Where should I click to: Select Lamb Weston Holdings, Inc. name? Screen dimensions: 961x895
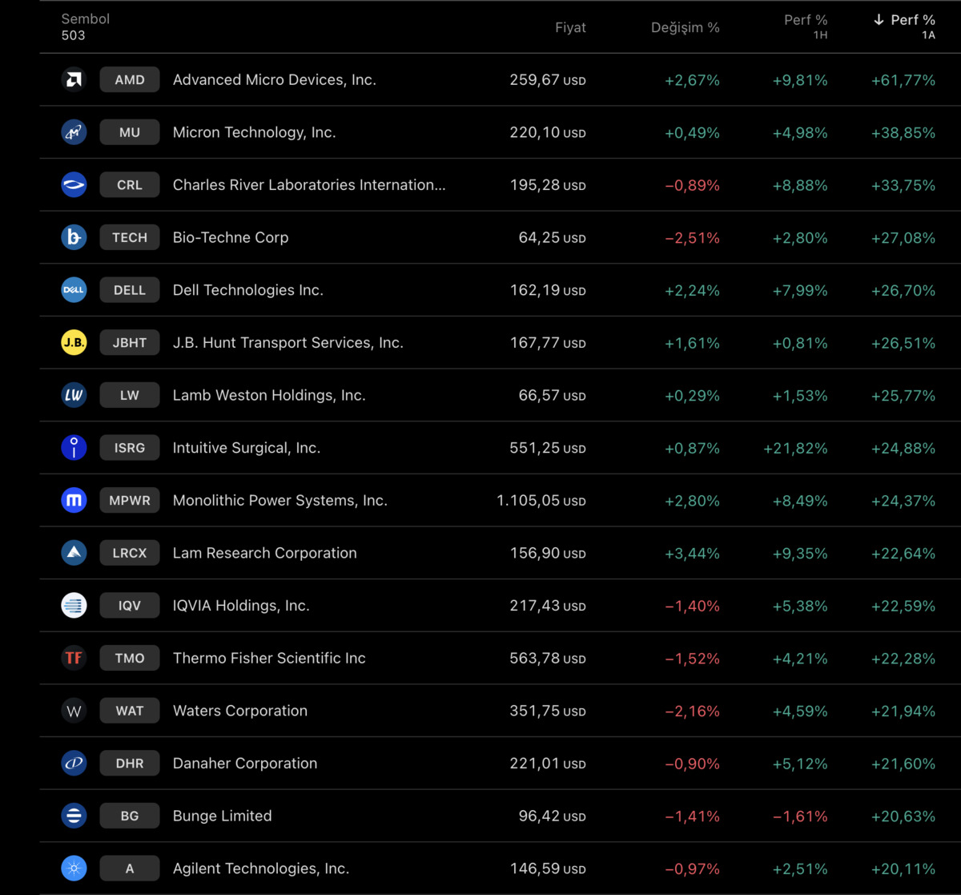pyautogui.click(x=269, y=395)
